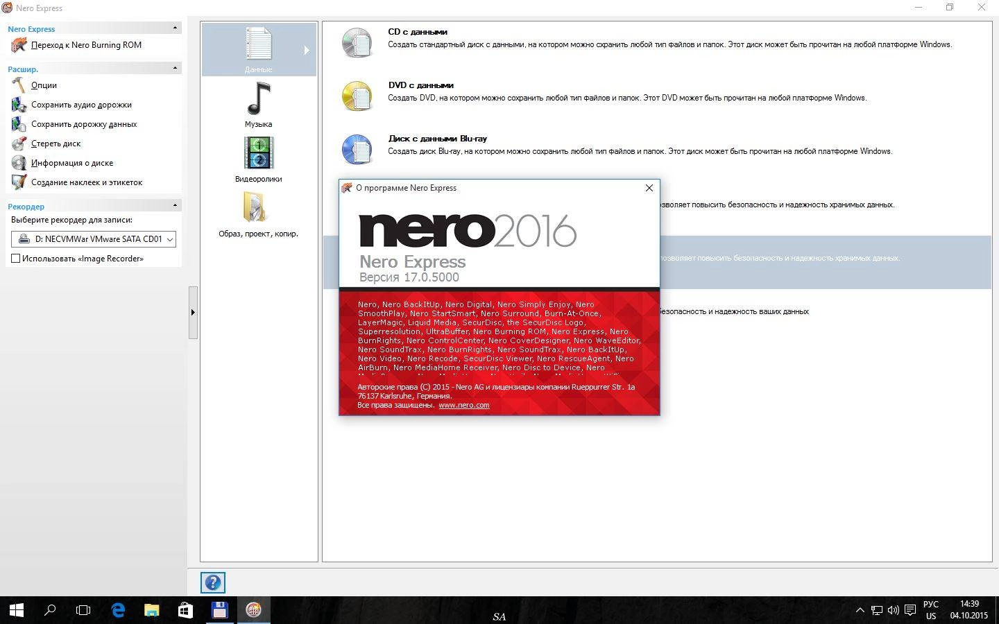The image size is (999, 624).
Task: Open the action center notification icon
Action: pyautogui.click(x=910, y=610)
